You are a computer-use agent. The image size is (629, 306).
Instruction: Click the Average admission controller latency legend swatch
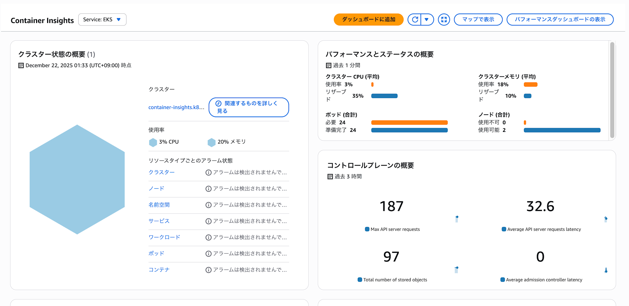click(x=503, y=280)
